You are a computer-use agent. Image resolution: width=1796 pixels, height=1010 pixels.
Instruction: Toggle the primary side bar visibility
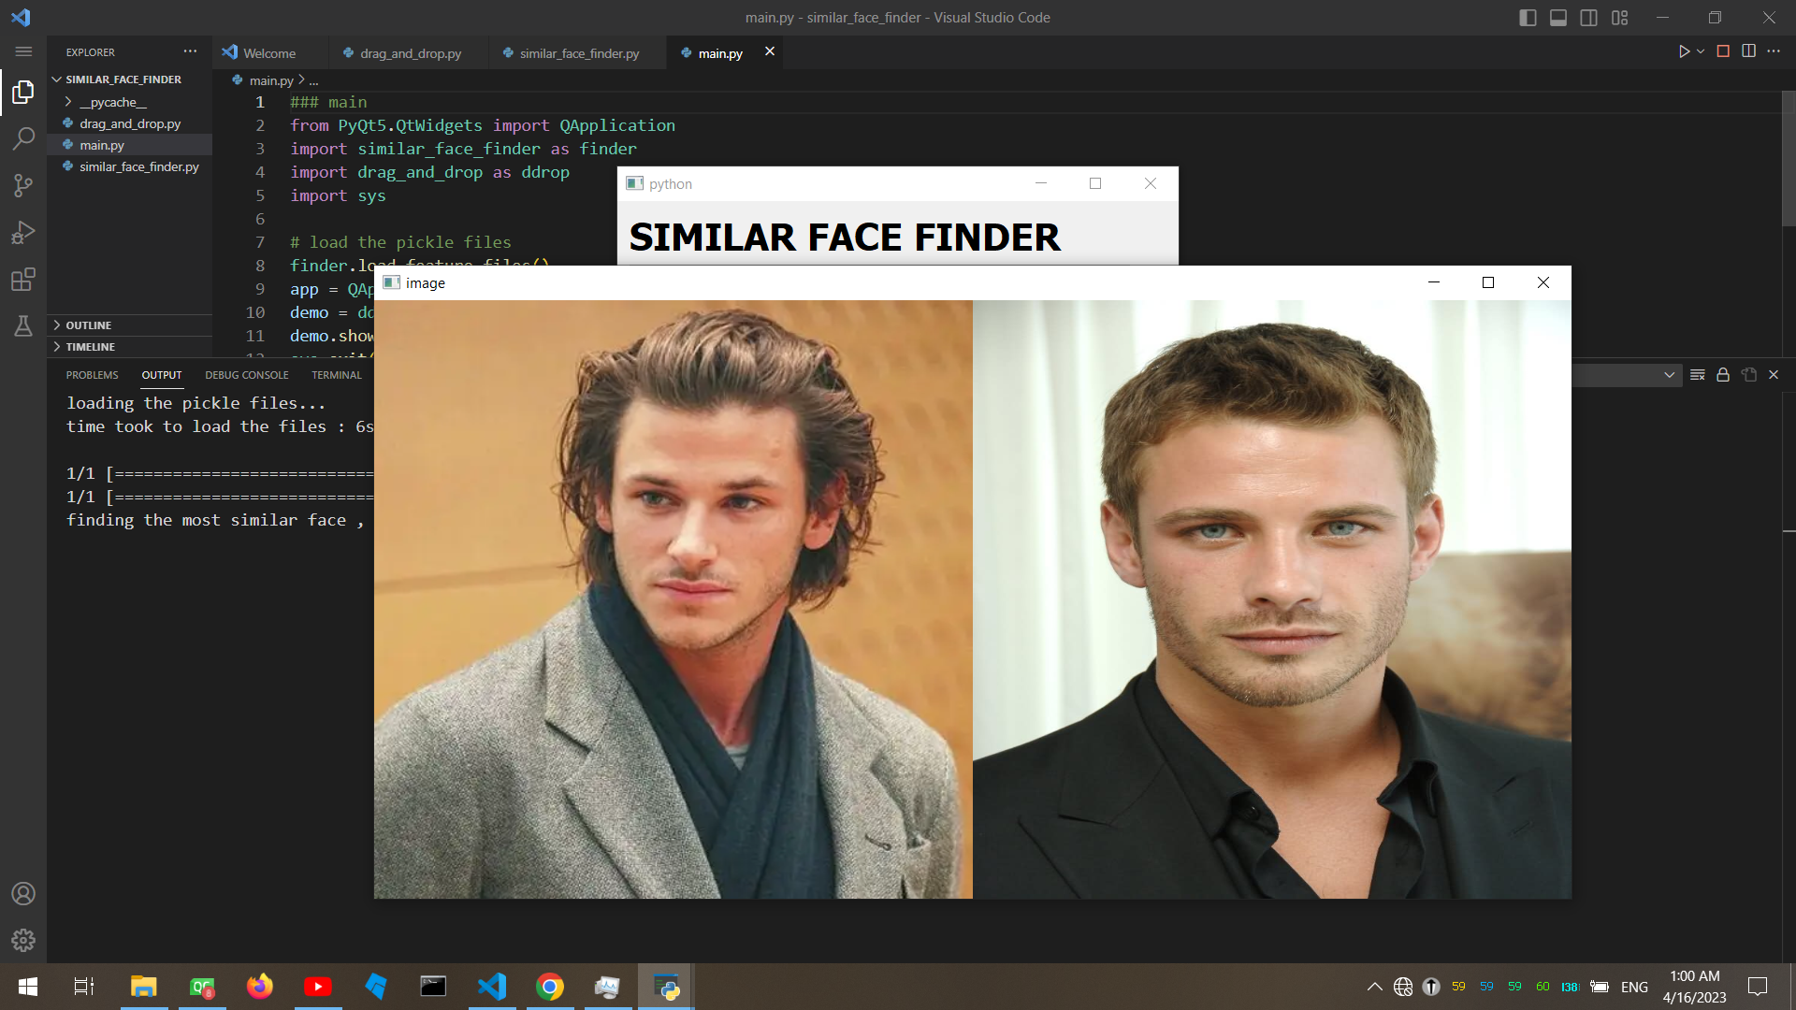tap(1528, 17)
